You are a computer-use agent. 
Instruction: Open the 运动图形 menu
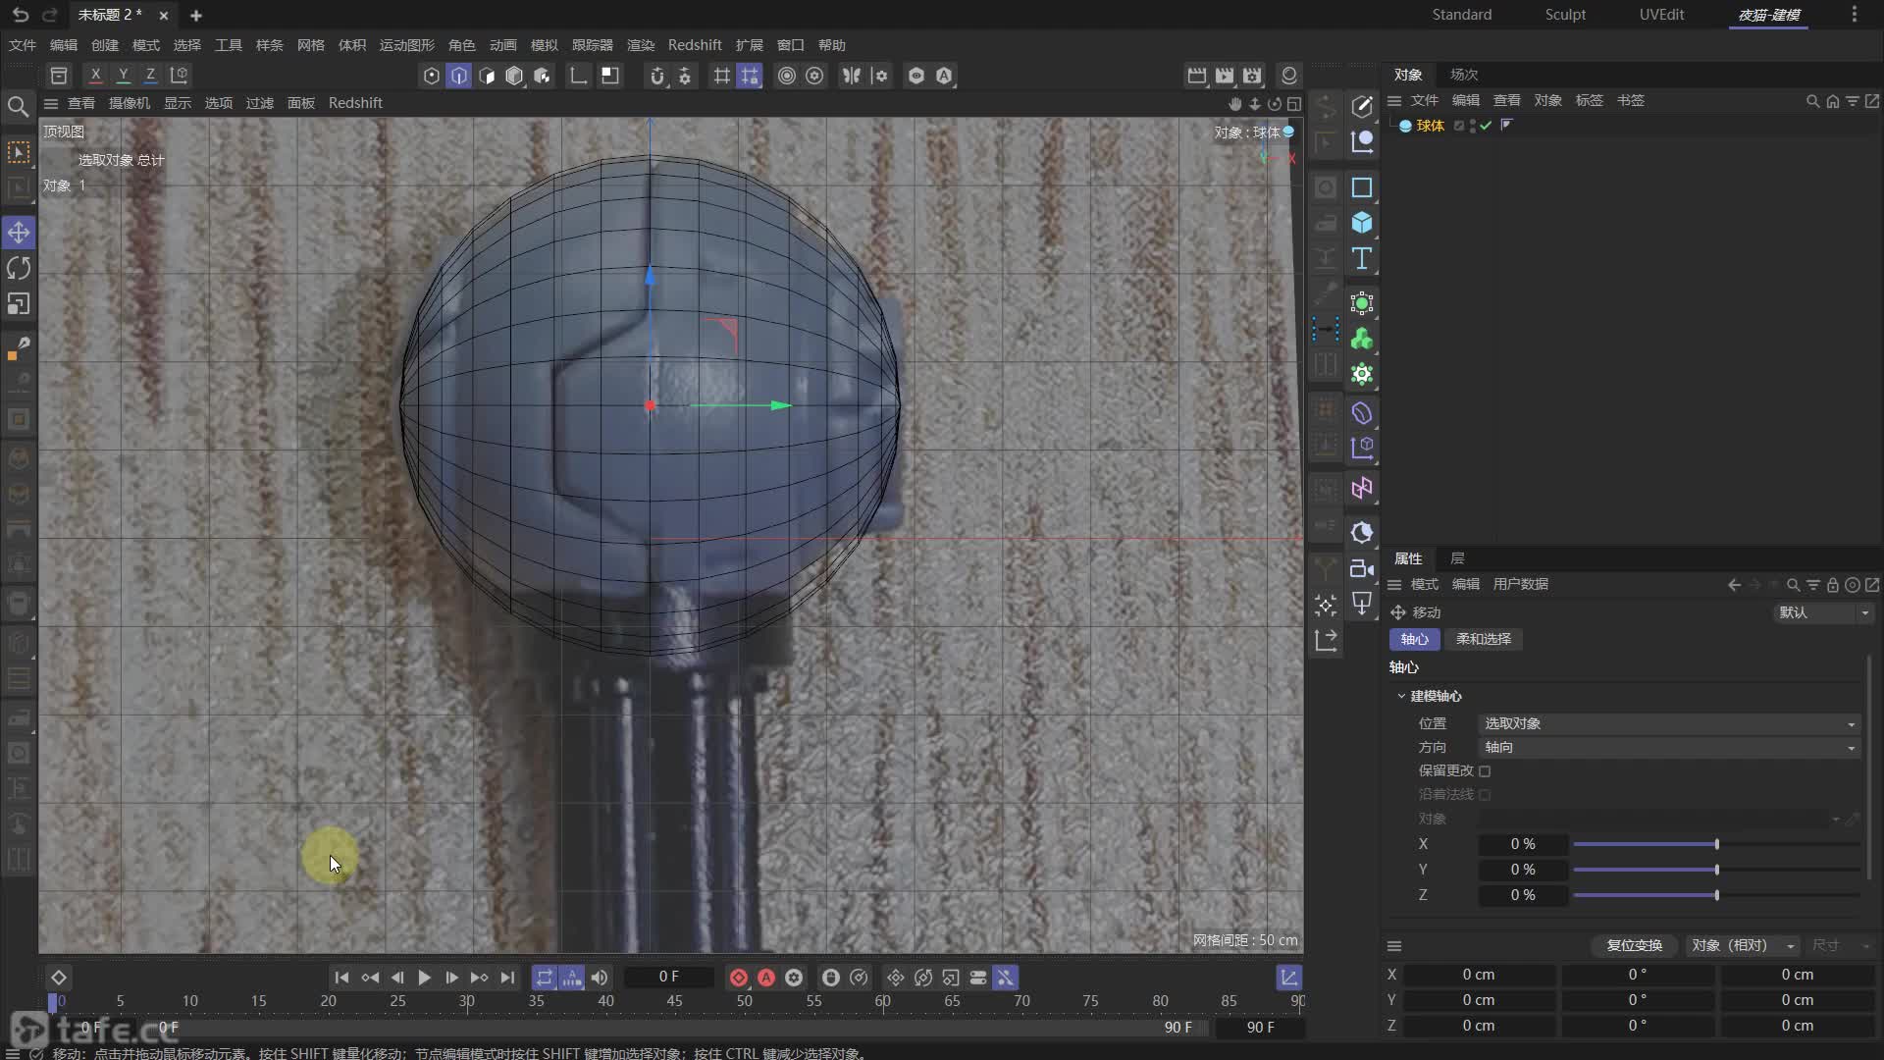click(407, 45)
